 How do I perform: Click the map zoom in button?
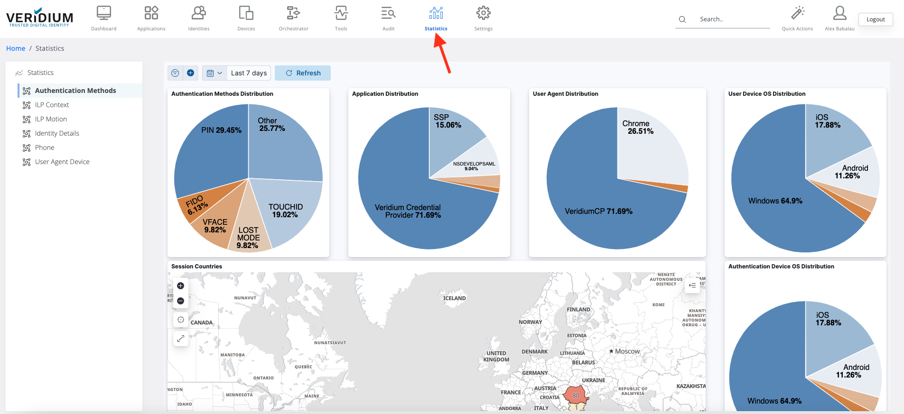[x=180, y=286]
